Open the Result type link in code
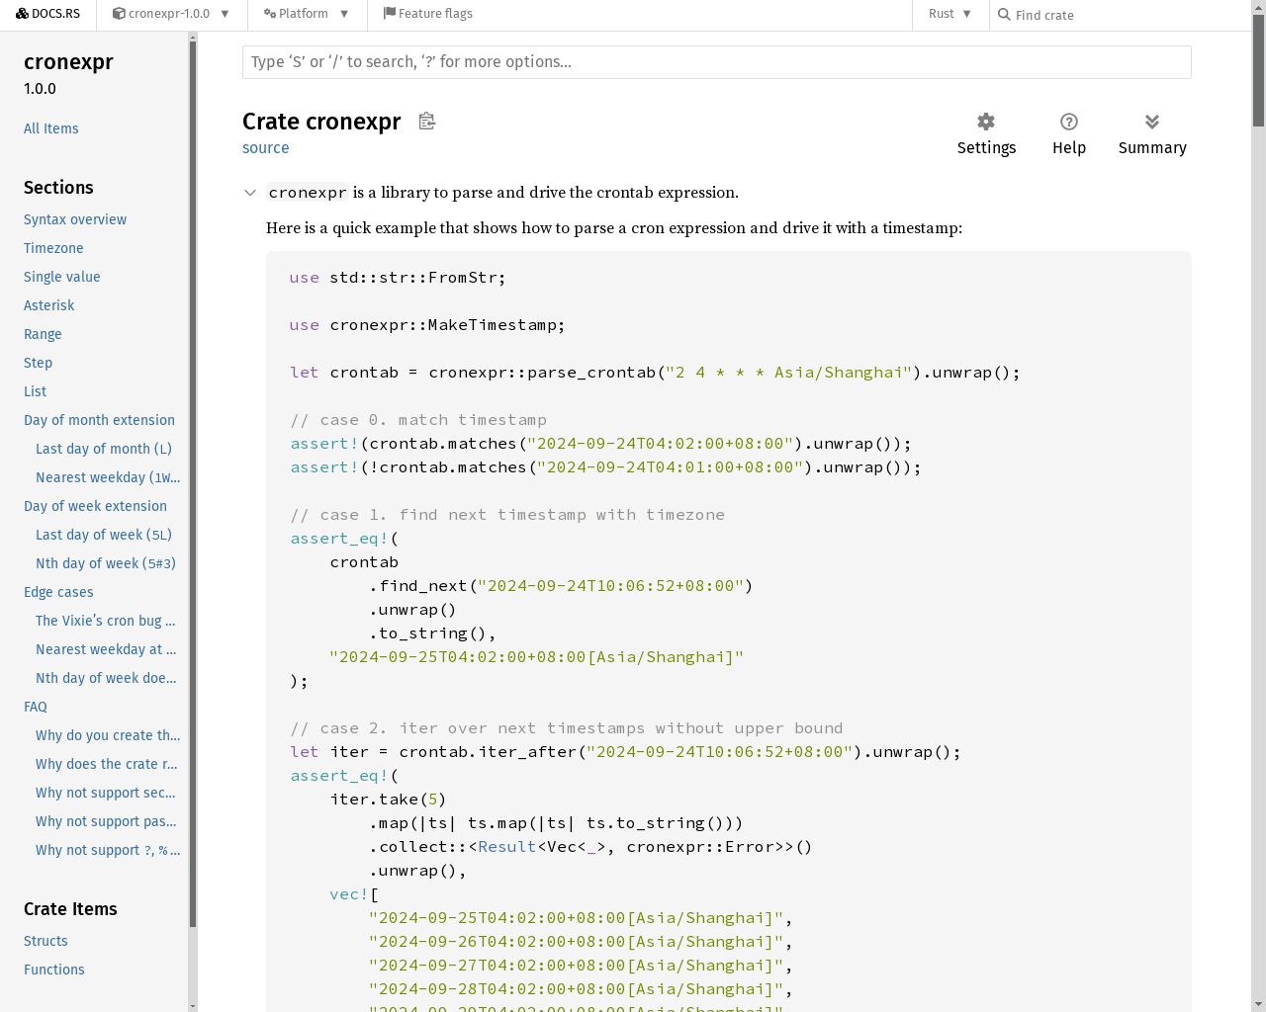The width and height of the screenshot is (1266, 1012). coord(506,846)
